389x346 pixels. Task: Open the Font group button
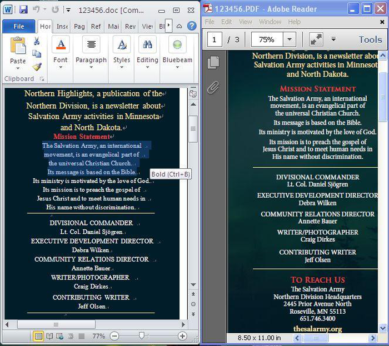point(61,53)
